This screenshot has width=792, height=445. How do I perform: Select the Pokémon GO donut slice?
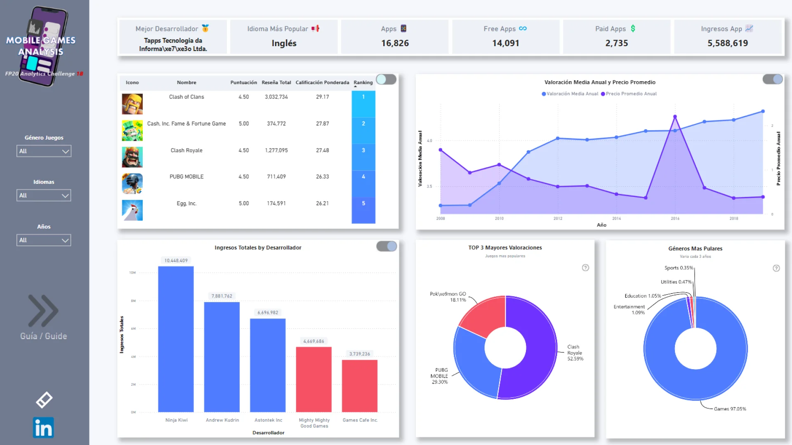(x=487, y=316)
